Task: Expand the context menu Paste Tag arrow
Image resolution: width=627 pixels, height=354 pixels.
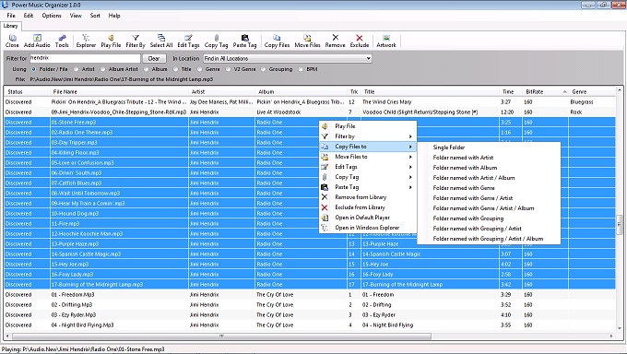Action: pyautogui.click(x=410, y=187)
